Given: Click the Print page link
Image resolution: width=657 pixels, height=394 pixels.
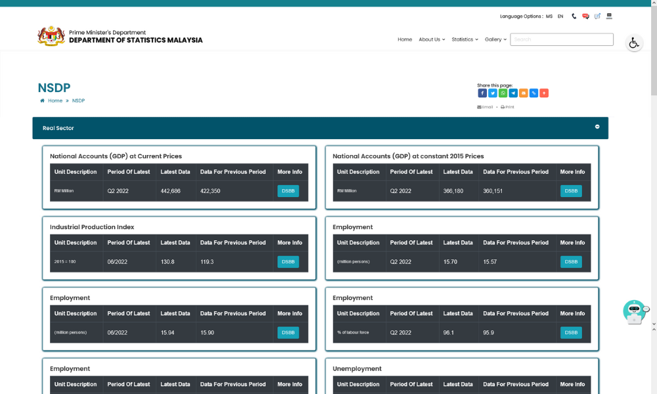Looking at the screenshot, I should coord(507,107).
